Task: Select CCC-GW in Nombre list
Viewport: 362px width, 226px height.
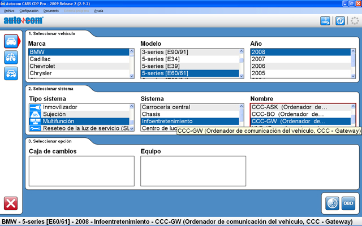Action: pos(300,121)
